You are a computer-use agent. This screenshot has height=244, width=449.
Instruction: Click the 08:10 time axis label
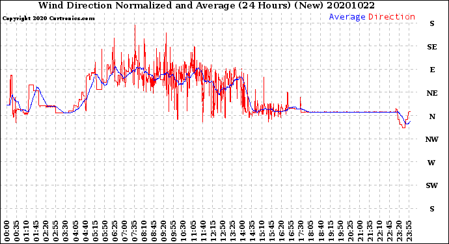[144, 231]
